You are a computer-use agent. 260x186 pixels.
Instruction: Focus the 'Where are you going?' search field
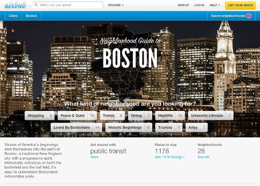[68, 5]
